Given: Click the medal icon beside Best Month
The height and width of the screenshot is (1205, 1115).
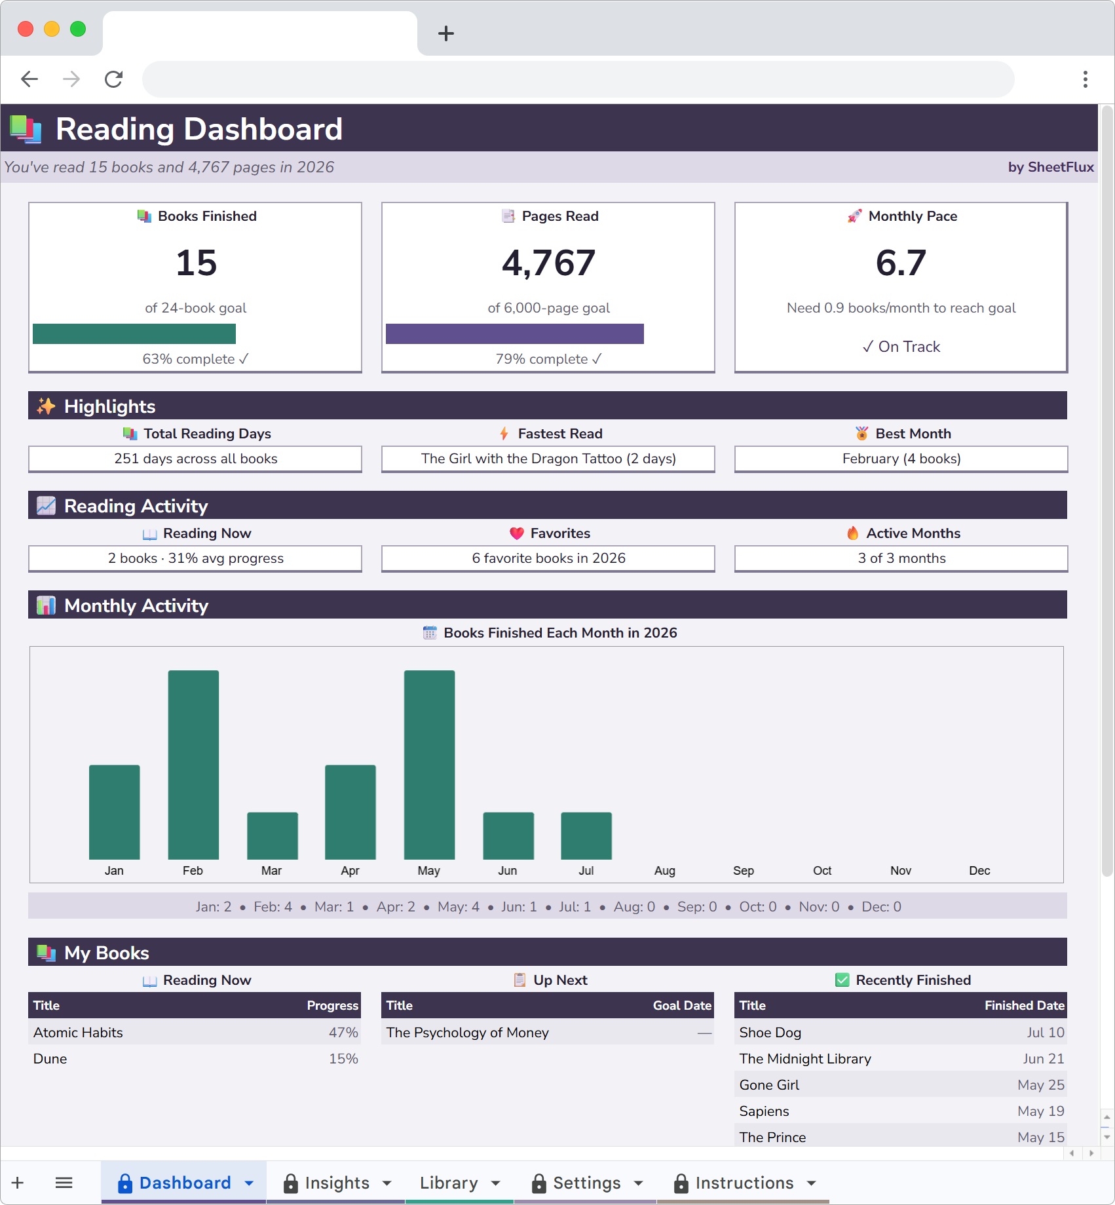Looking at the screenshot, I should pos(860,433).
